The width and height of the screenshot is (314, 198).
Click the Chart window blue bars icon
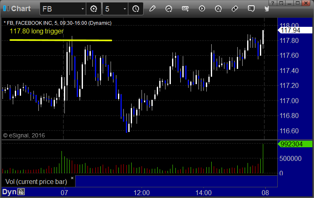(x=7, y=8)
